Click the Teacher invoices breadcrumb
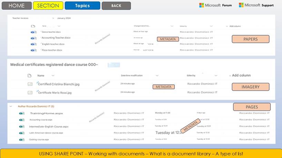This screenshot has height=158, width=282. point(20,18)
